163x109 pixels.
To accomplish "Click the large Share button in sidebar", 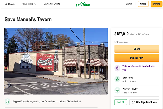I will pos(137,49).
